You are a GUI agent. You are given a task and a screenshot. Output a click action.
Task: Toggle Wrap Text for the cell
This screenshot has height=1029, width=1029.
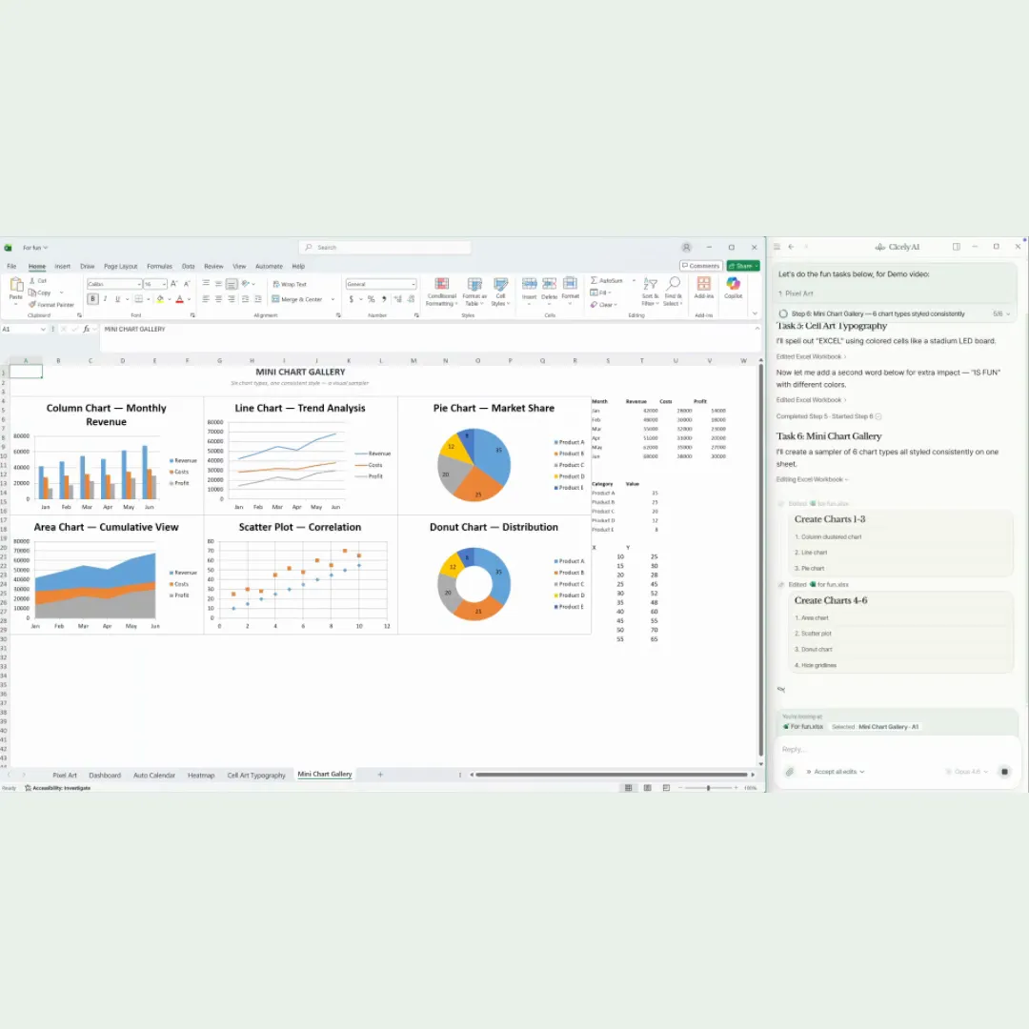click(290, 284)
